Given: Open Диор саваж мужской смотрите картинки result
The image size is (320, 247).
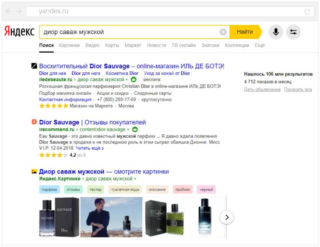Looking at the screenshot, I should coord(104,172).
